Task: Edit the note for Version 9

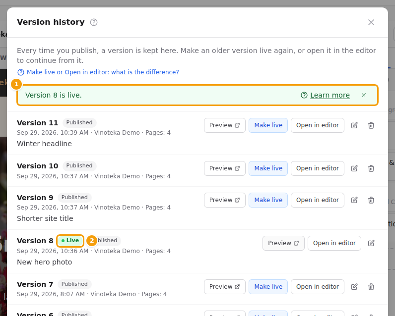Action: [354, 200]
